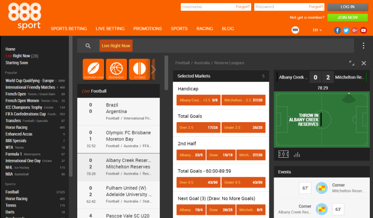
Task: Show the pitch view icon
Action: point(283,154)
